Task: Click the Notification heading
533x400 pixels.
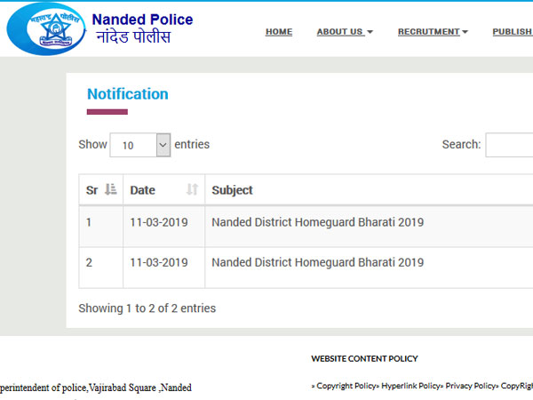Action: click(127, 94)
